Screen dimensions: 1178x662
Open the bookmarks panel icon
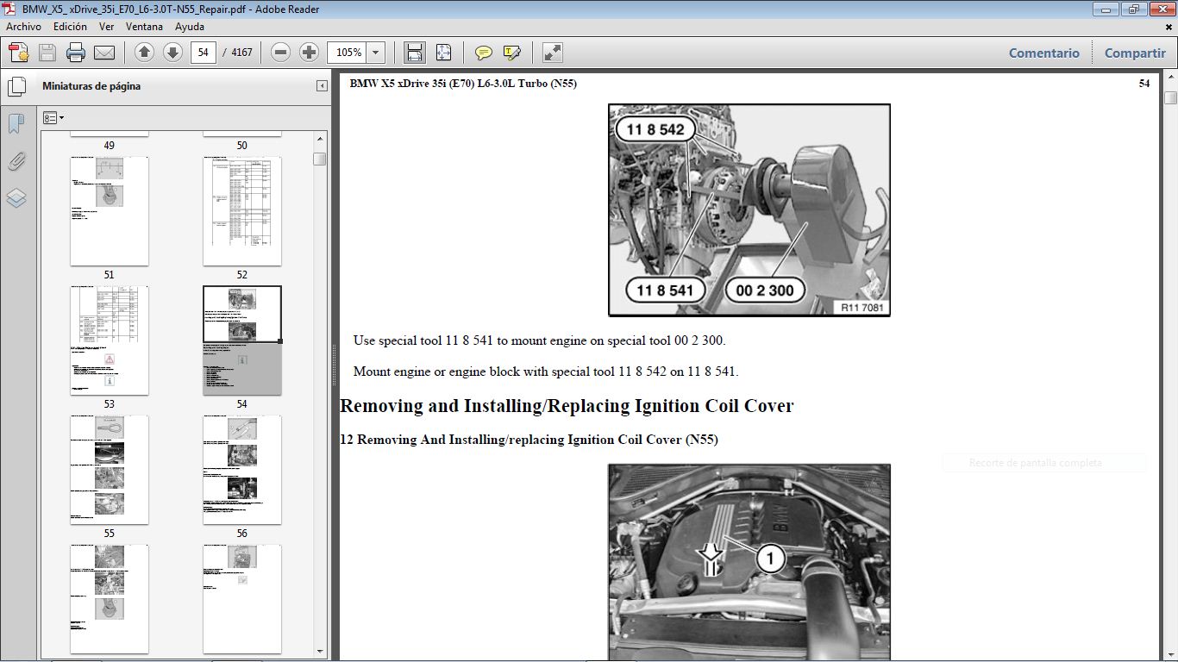coord(16,123)
